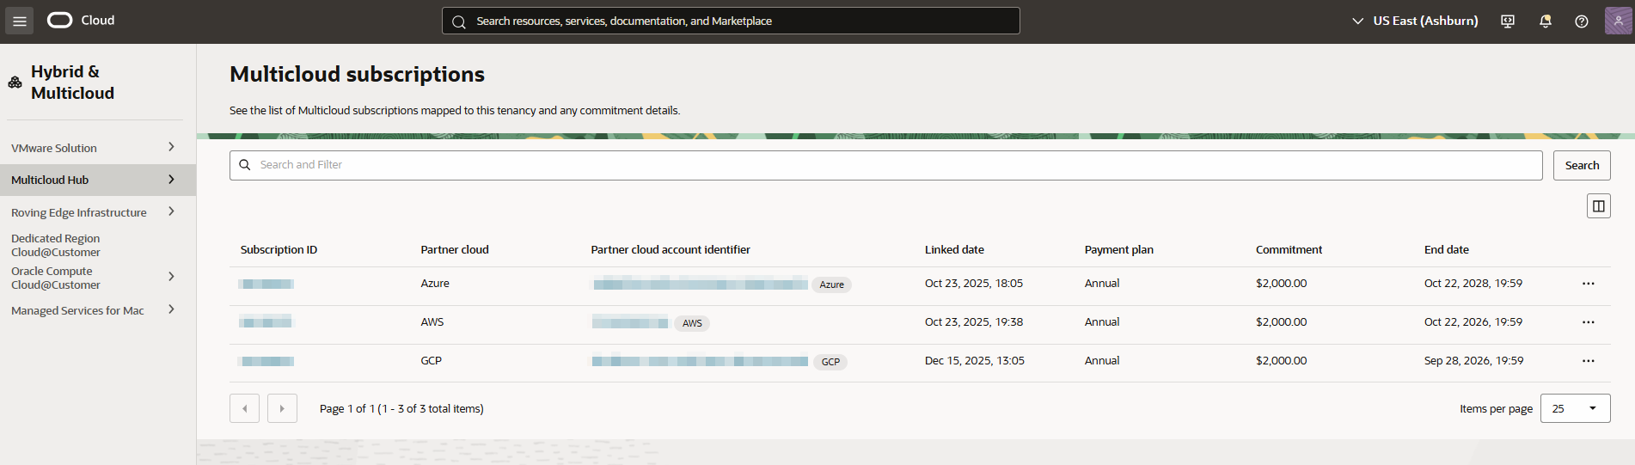Expand the US East (Ashburn) region selector
The width and height of the screenshot is (1635, 465).
(1415, 21)
